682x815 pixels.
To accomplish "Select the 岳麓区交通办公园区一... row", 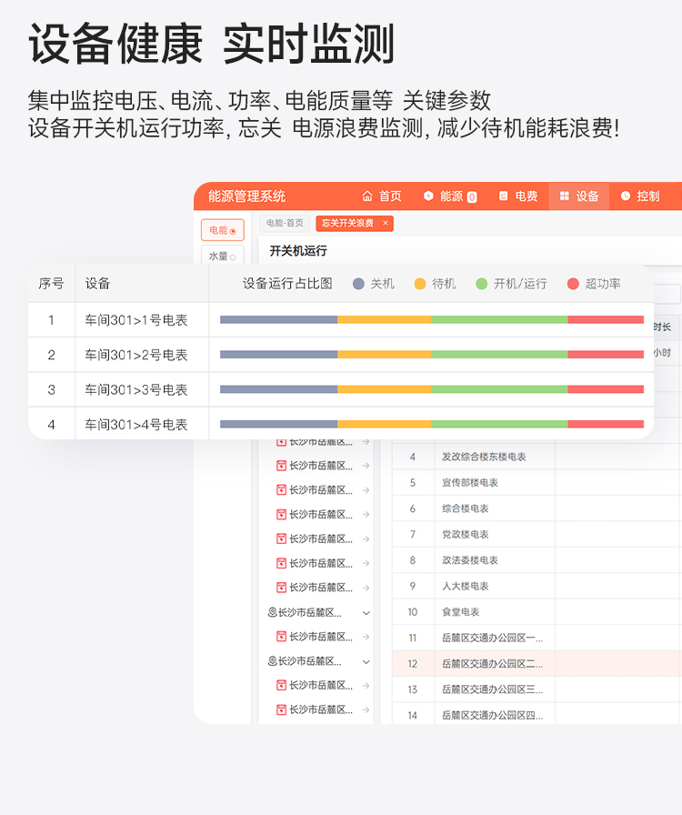I will tap(537, 638).
